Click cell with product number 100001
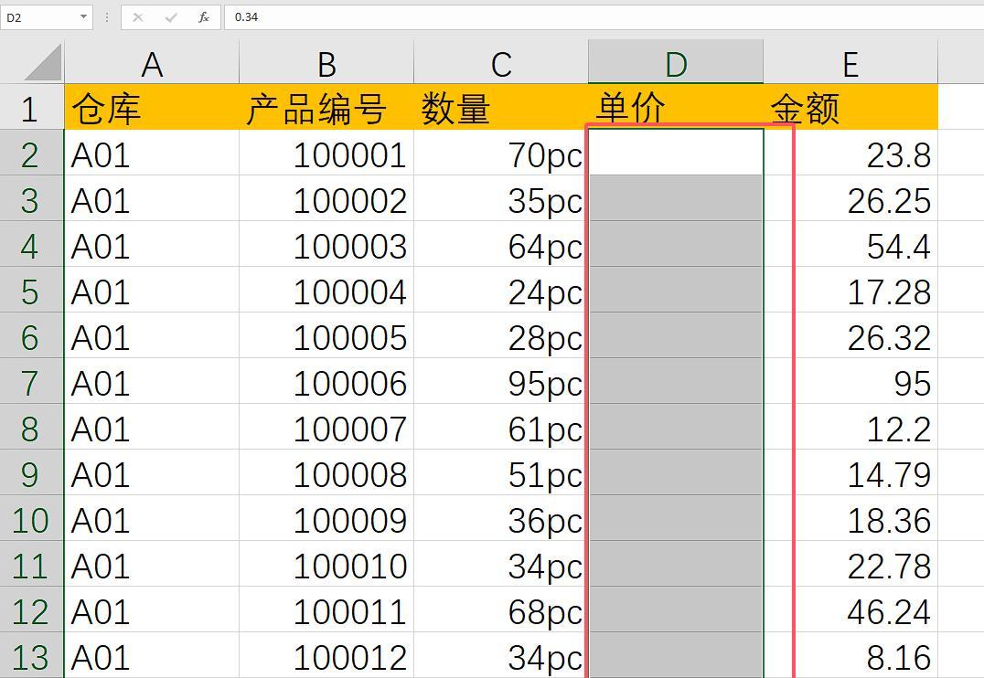The width and height of the screenshot is (984, 678). click(326, 153)
